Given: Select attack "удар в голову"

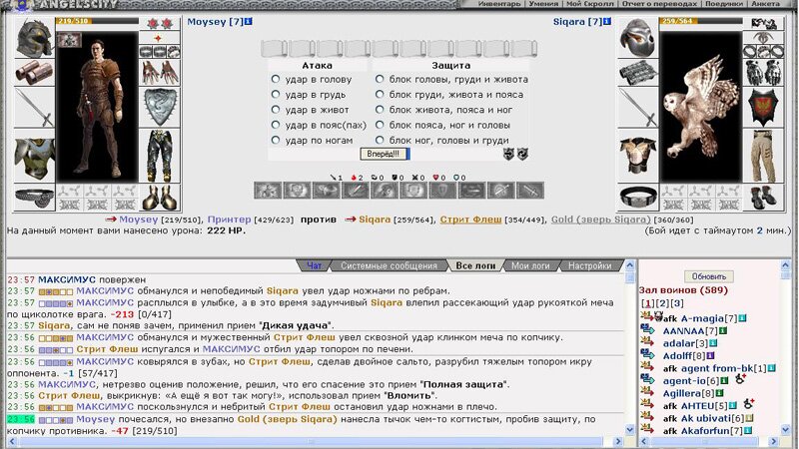Looking at the screenshot, I should tap(276, 79).
